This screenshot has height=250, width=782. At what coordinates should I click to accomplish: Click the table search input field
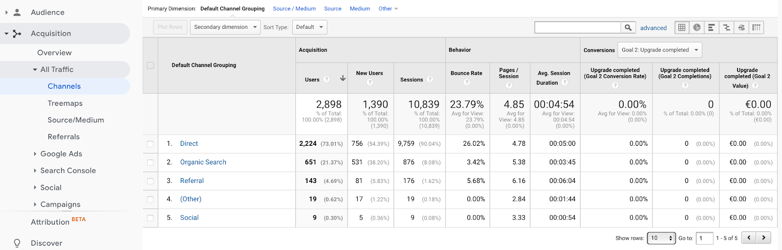(x=577, y=27)
